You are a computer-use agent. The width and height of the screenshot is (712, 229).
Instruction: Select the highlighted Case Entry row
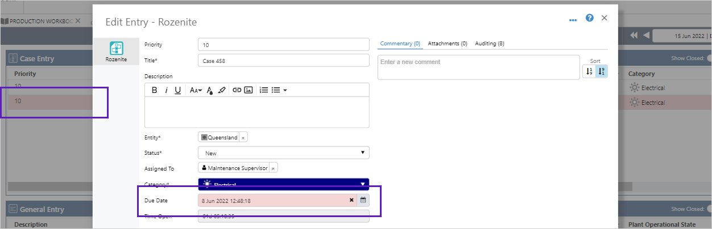[x=50, y=101]
